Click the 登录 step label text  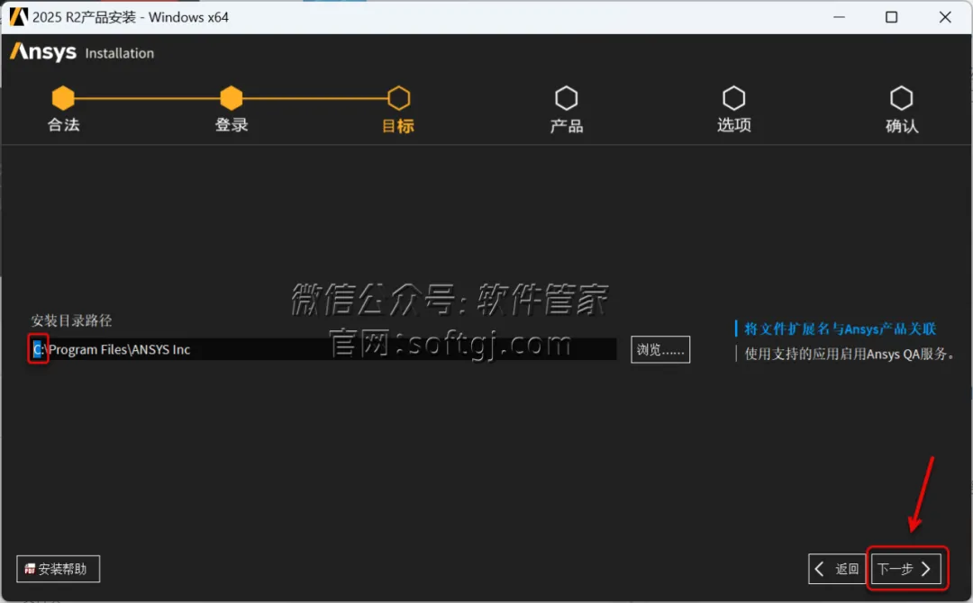232,124
